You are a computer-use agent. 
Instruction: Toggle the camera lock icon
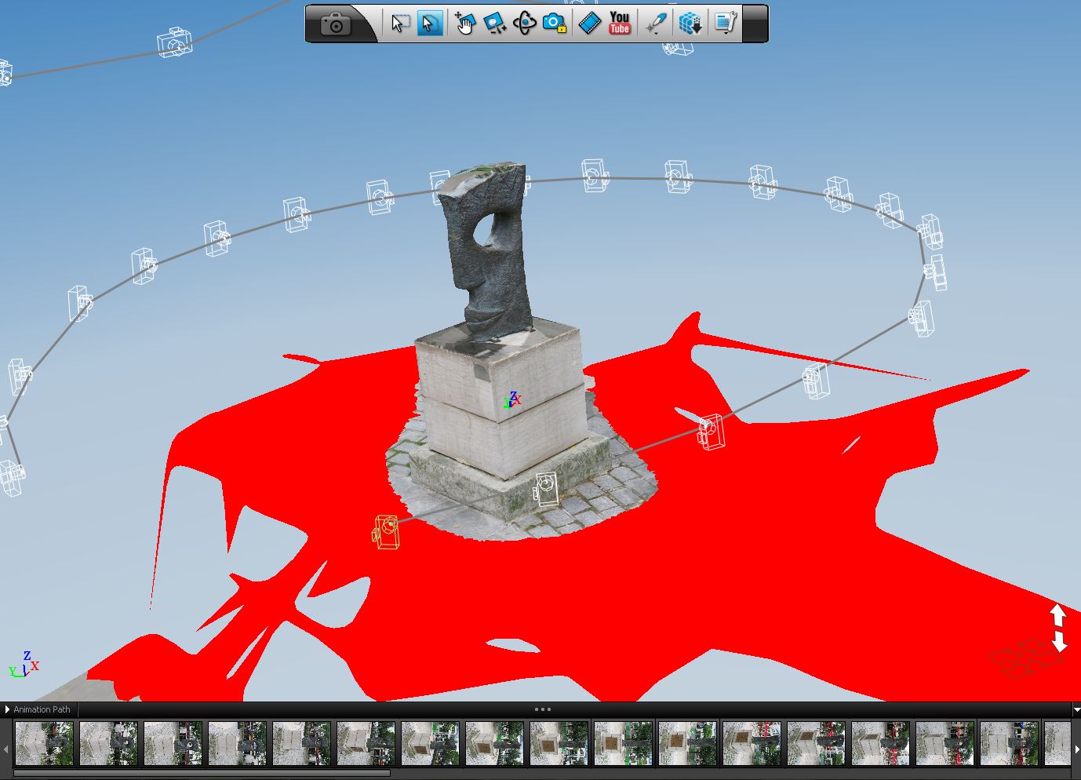pos(554,24)
